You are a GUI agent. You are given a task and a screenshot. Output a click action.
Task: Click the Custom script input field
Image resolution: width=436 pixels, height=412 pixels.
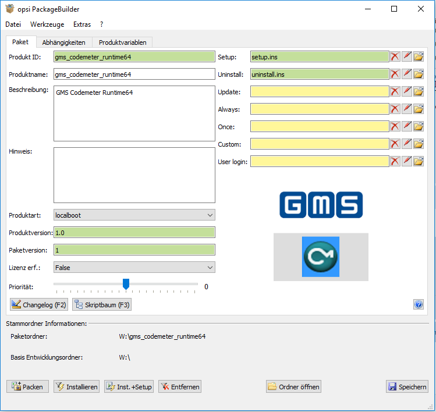320,144
